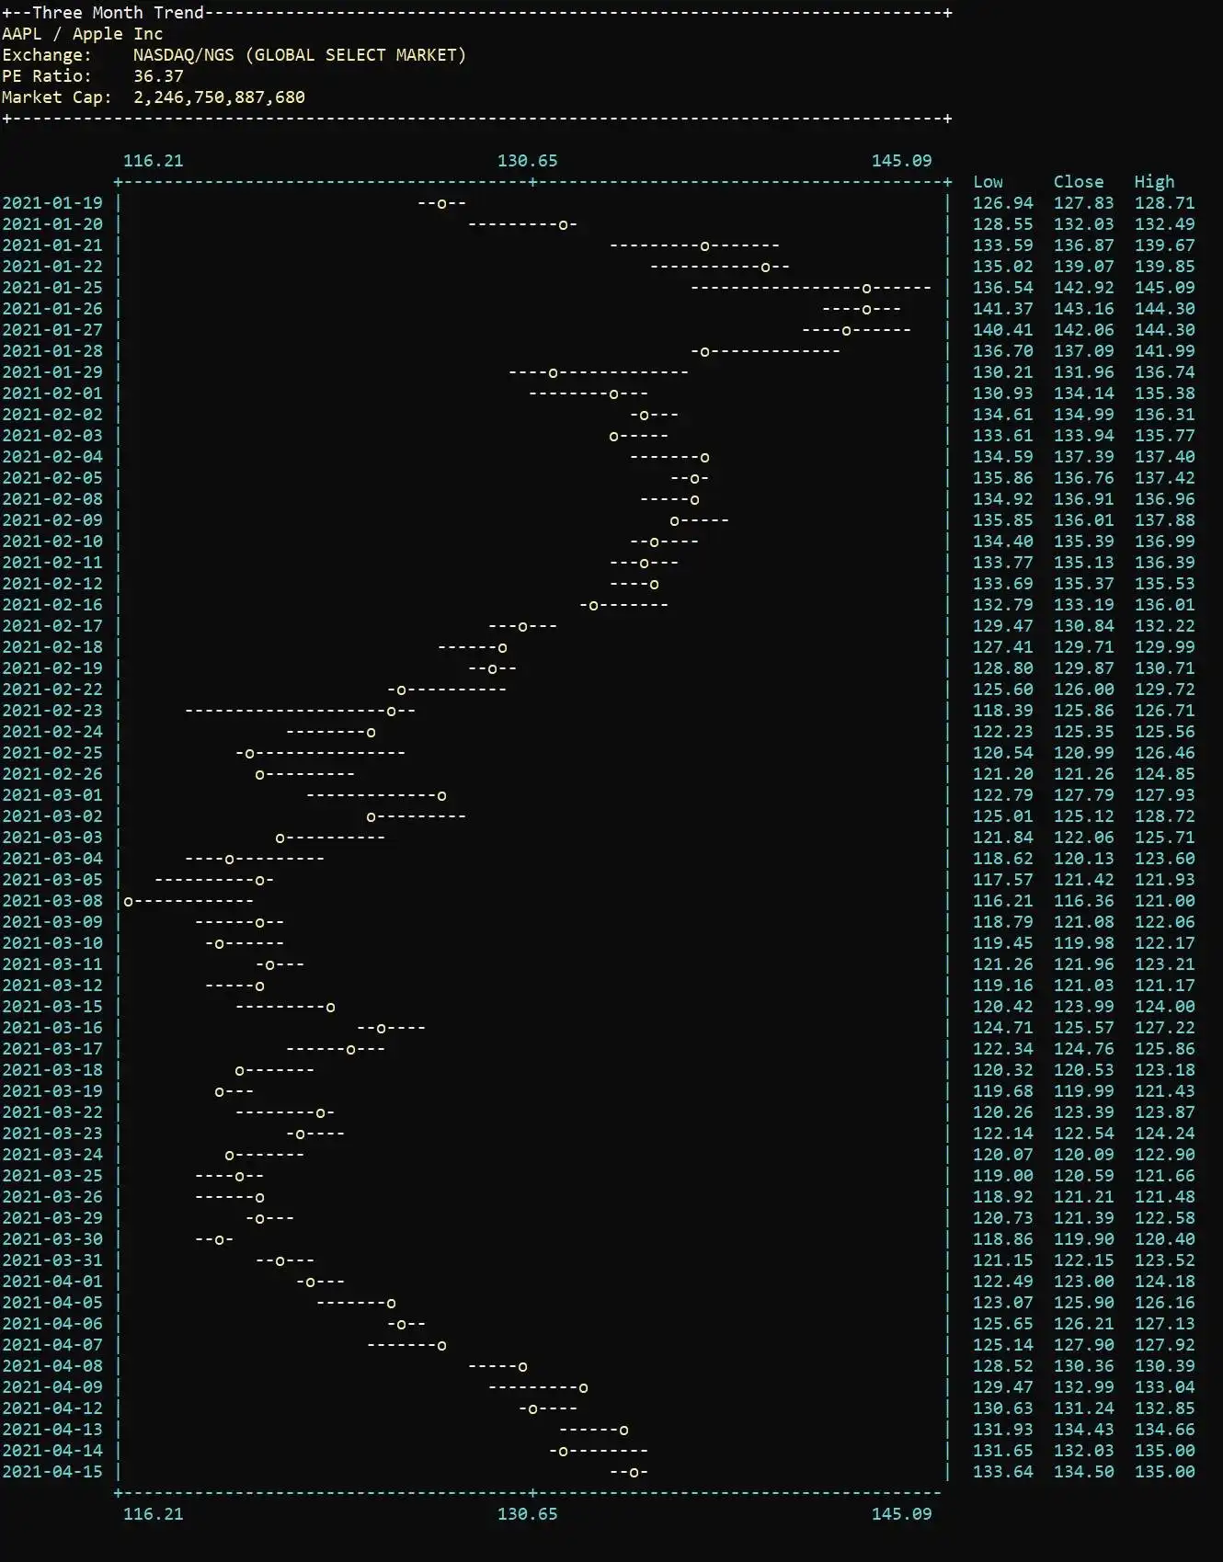Select Close value 132.03 for 2021-01-20
The height and width of the screenshot is (1562, 1223).
click(1084, 224)
